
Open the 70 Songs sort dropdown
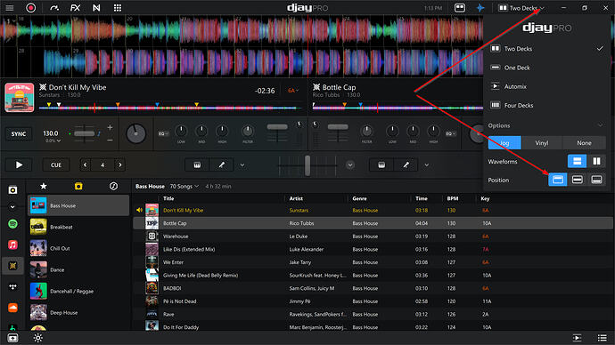coord(184,186)
